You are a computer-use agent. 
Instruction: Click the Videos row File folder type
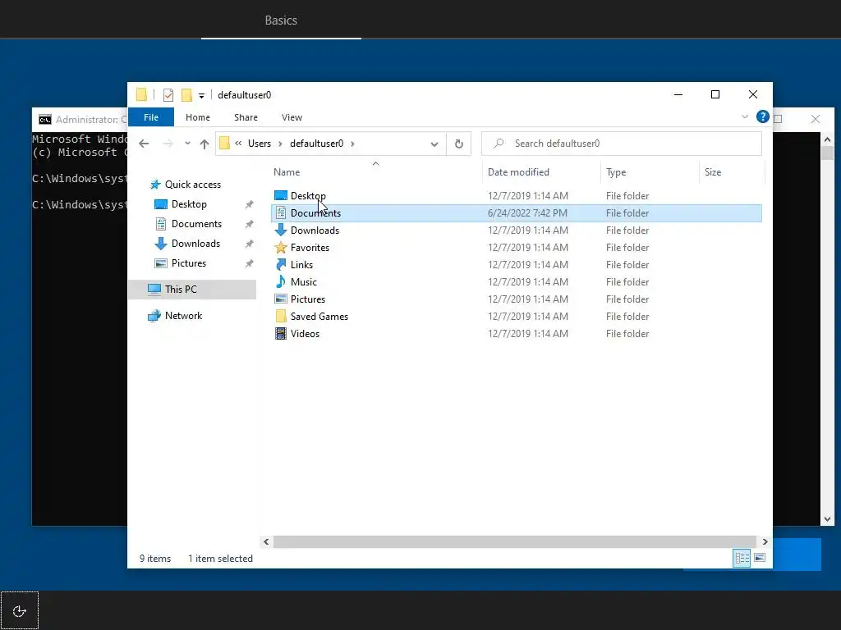627,333
